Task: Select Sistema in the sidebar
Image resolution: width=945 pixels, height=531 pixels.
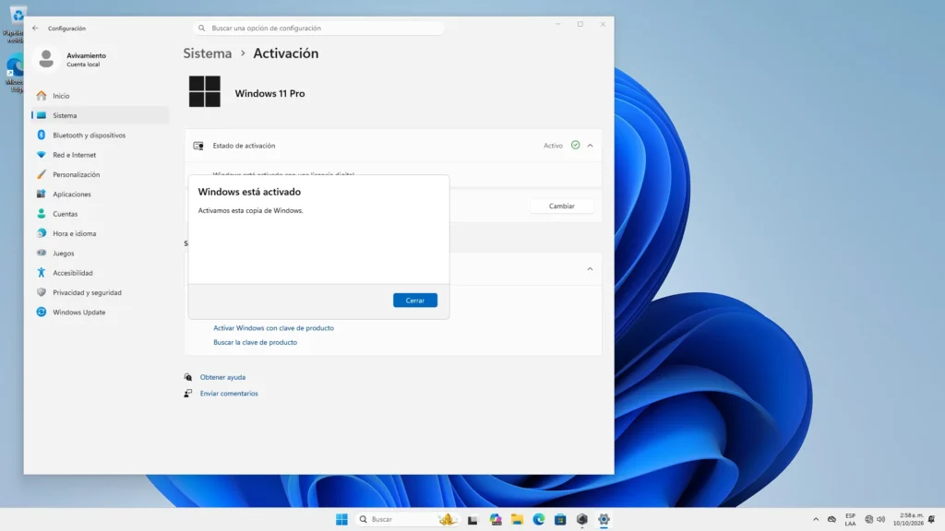Action: click(100, 115)
